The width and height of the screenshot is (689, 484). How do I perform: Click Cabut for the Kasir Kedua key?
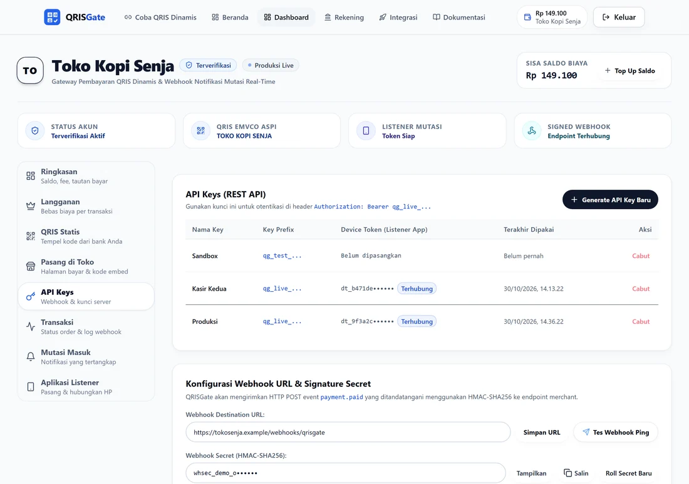click(641, 289)
